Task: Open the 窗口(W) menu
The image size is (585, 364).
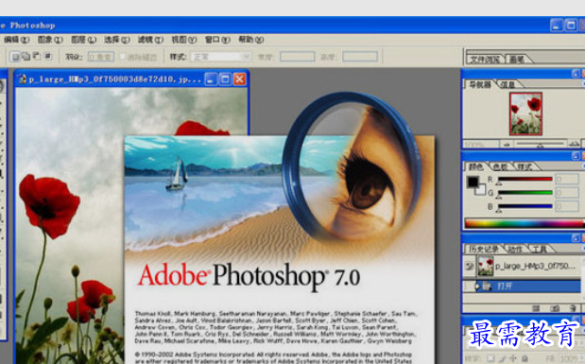Action: [x=217, y=39]
